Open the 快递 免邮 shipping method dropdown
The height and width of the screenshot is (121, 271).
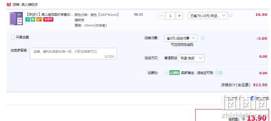pos(191,58)
